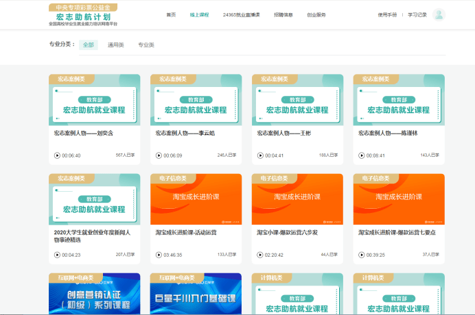Viewport: 475px width, 315px height.
Task: Click the title 淘宝成长进阶课-爆款运营七要点
Action: point(397,232)
